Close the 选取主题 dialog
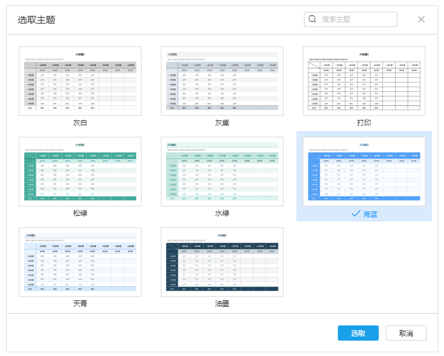Screen dimensions: 444x356 421,19
